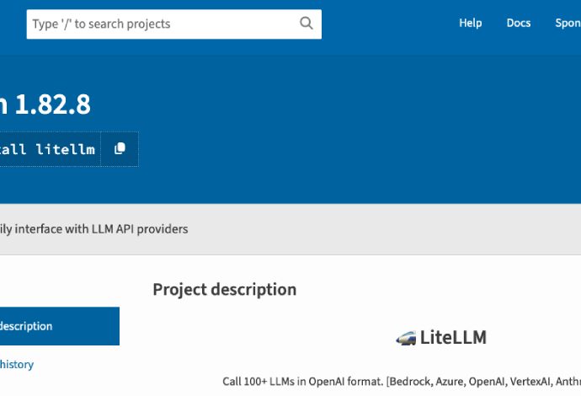Click the LiteLLM title text

[453, 338]
